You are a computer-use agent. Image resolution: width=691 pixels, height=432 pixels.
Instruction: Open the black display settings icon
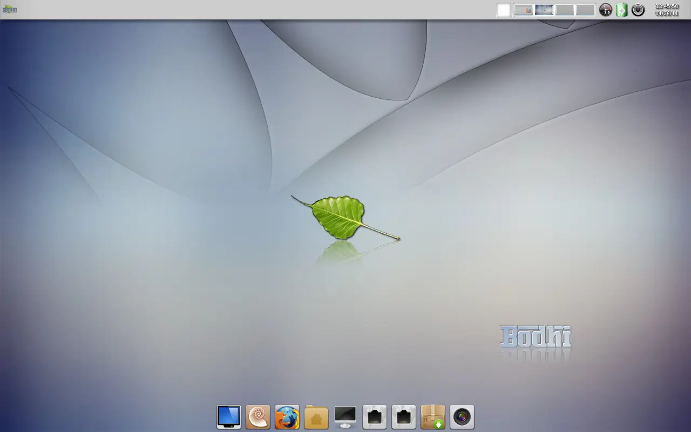345,416
